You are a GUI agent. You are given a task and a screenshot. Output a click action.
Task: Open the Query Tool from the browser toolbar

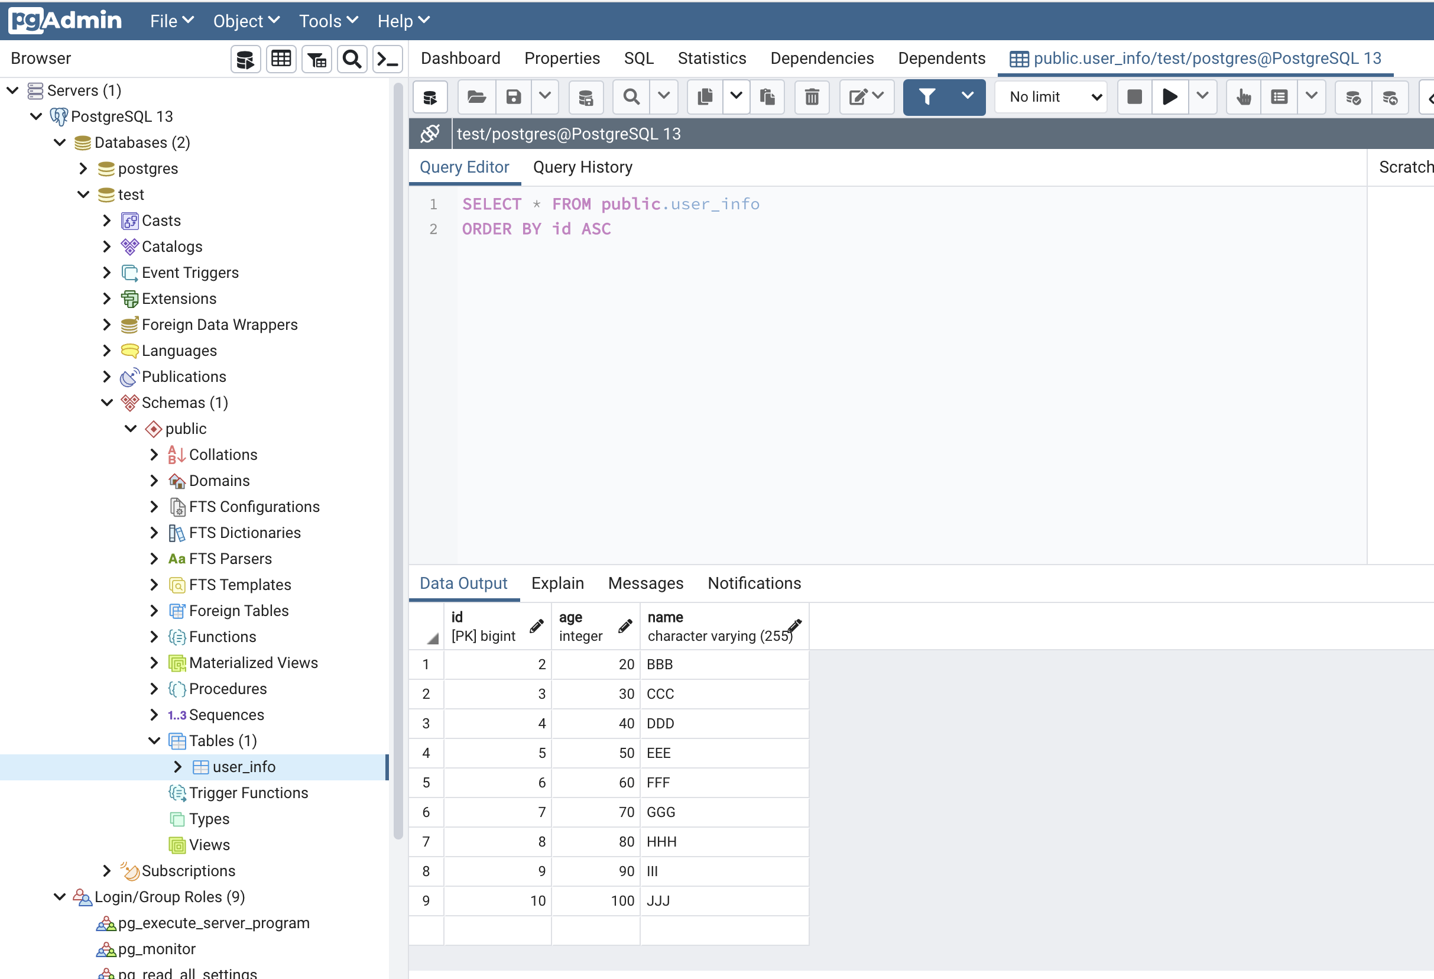(x=245, y=59)
